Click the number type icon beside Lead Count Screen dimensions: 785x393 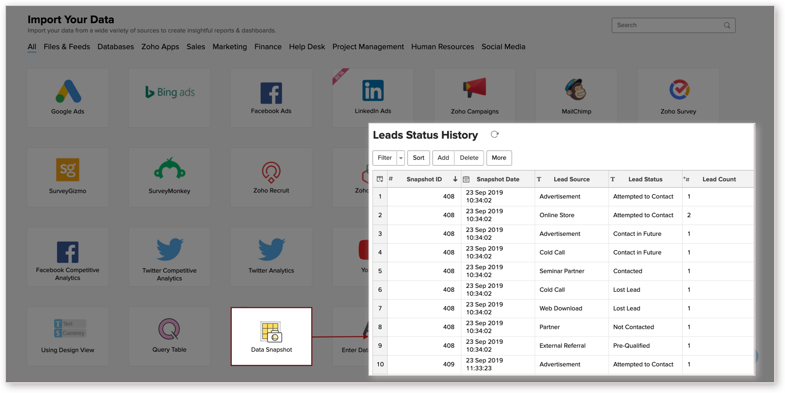tap(686, 179)
